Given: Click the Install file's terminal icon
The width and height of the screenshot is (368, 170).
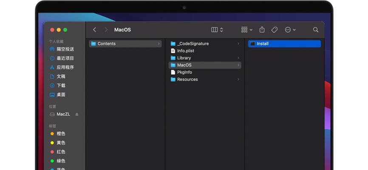Looking at the screenshot, I should pos(252,44).
